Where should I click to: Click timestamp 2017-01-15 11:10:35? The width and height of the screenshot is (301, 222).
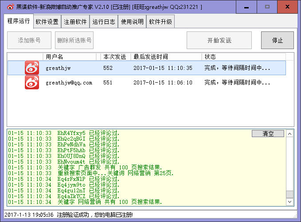[x=163, y=68]
